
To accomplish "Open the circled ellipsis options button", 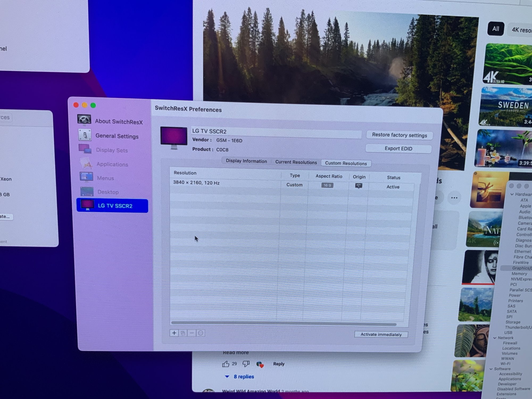I will [201, 333].
